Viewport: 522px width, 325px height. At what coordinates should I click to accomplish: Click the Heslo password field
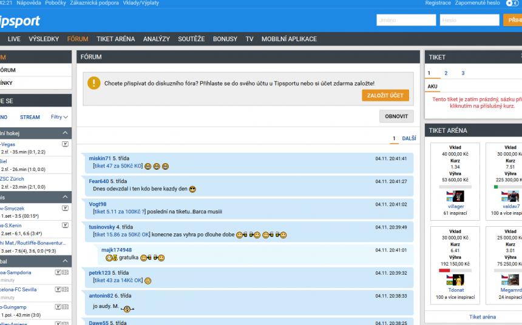tap(469, 20)
